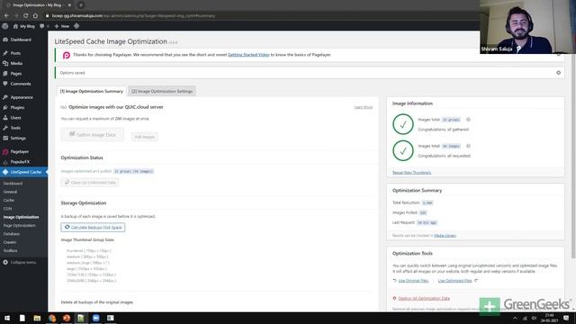Open the comments bubble in the admin bar
The width and height of the screenshot is (576, 324).
[x=44, y=26]
